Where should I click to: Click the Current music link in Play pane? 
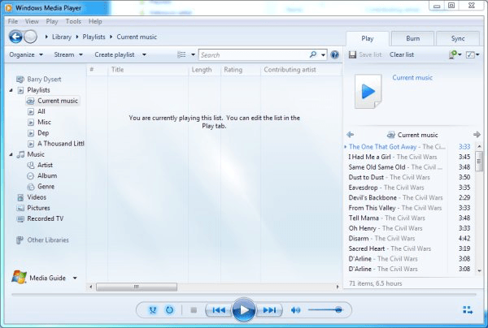coord(412,78)
